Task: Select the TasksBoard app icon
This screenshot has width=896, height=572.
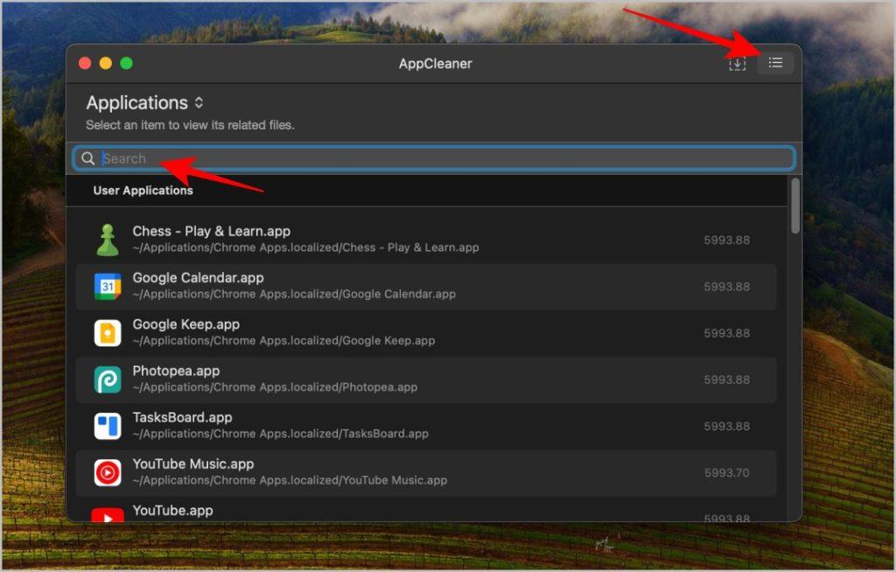Action: 108,426
